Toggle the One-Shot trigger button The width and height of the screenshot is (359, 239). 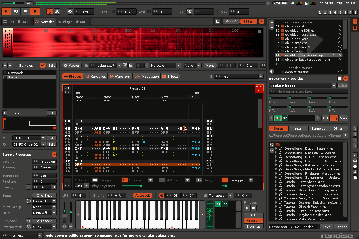[x=44, y=195]
